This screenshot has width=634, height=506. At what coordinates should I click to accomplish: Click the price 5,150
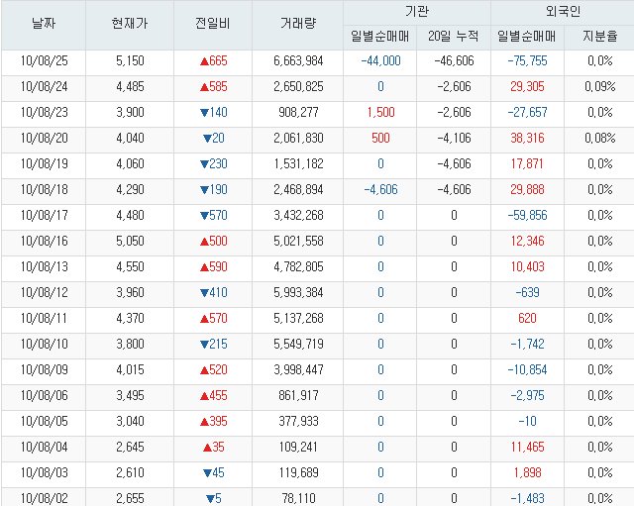coord(130,61)
